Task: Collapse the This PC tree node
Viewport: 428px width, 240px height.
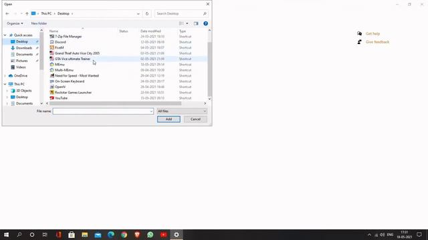Action: [5, 84]
